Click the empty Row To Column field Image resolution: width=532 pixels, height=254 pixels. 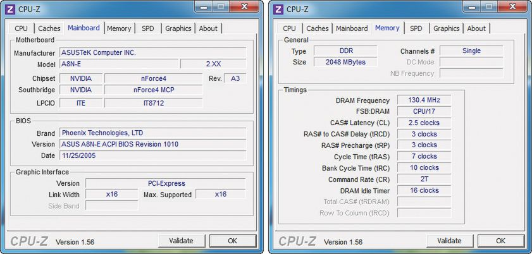[x=424, y=213]
